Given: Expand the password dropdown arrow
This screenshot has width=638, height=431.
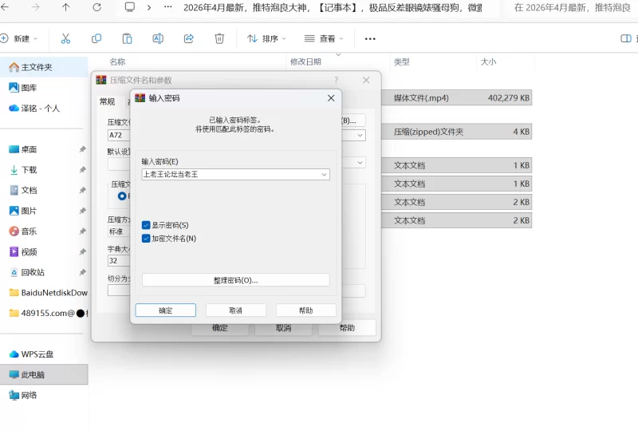Looking at the screenshot, I should pos(324,174).
